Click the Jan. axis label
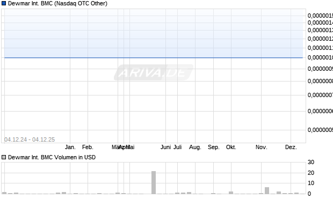This screenshot has width=333, height=199. 70,147
